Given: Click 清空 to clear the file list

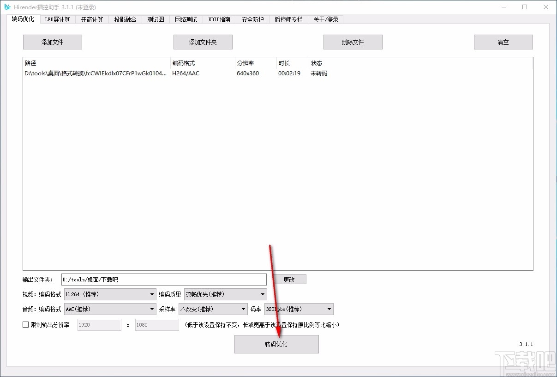Looking at the screenshot, I should click(x=503, y=42).
